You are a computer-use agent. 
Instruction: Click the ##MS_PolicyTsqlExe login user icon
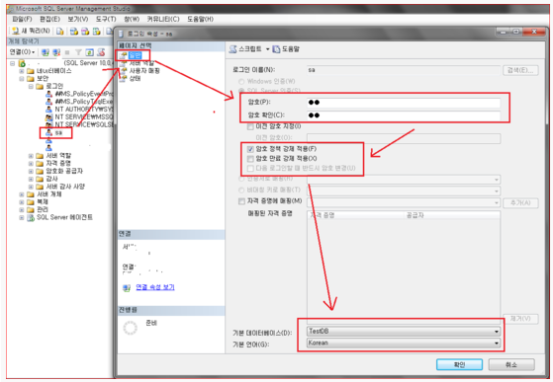tap(49, 102)
